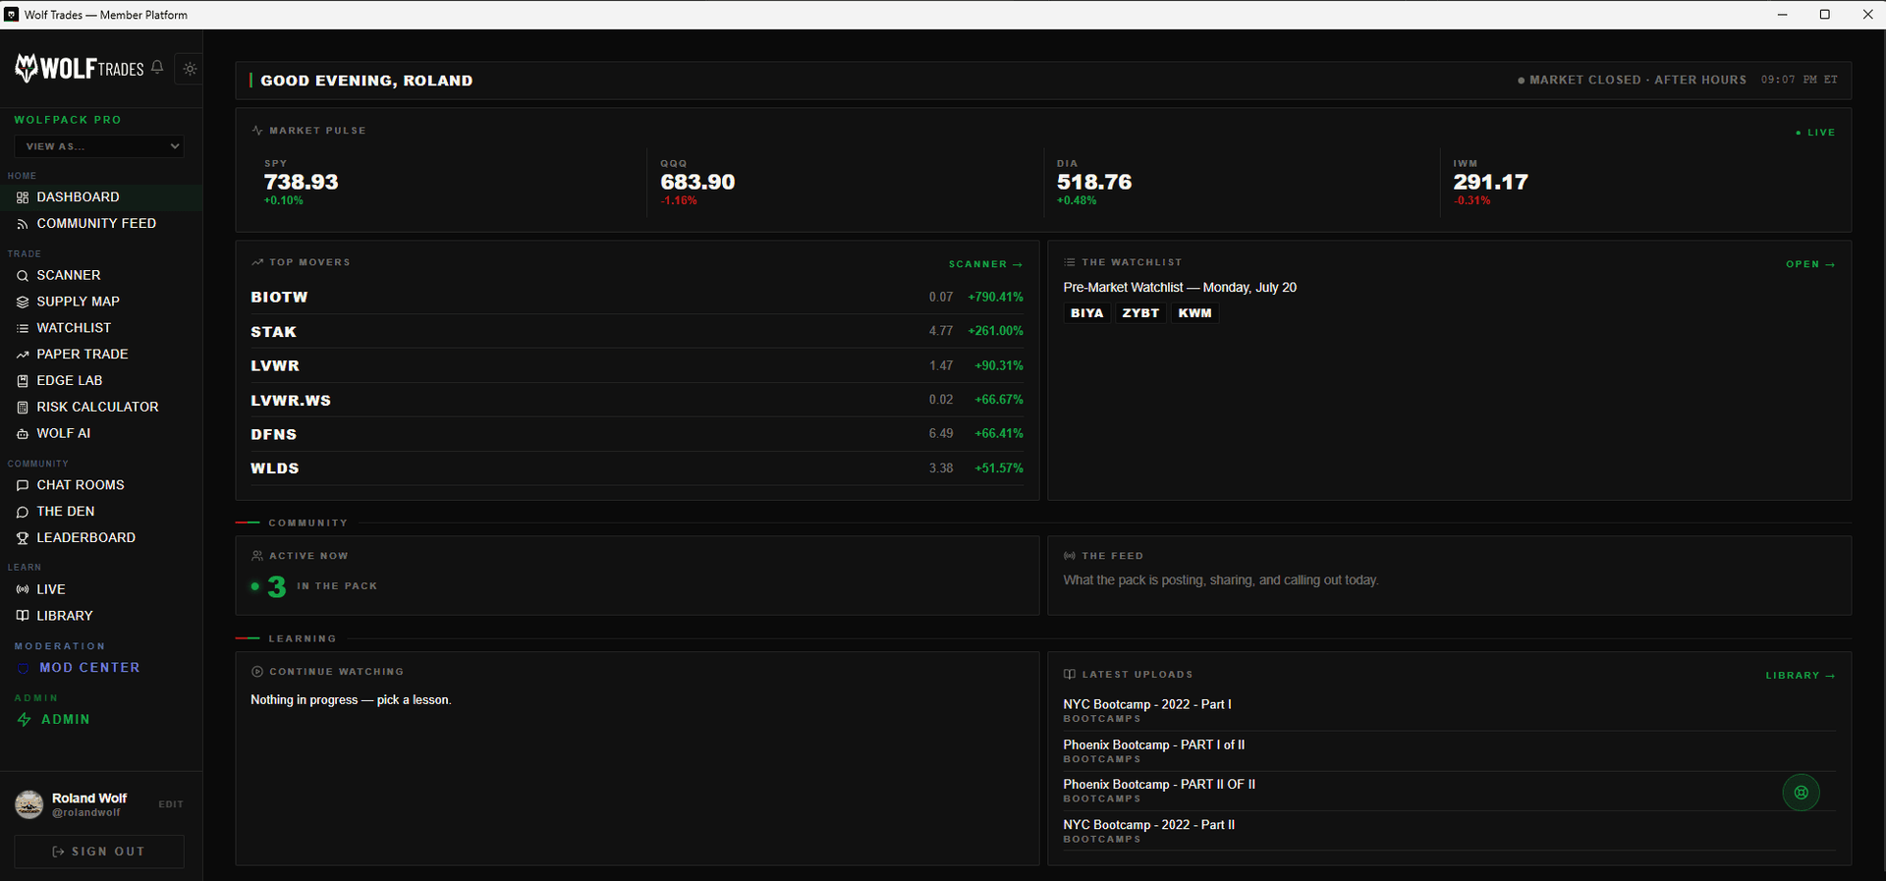Screen dimensions: 1886x881
Task: Click the LVWR.WS top mover row
Action: 637,400
